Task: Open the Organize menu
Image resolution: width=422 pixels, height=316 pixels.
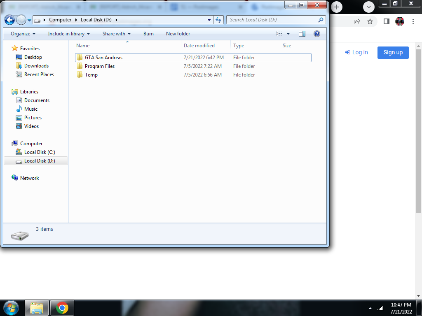Action: (x=23, y=34)
